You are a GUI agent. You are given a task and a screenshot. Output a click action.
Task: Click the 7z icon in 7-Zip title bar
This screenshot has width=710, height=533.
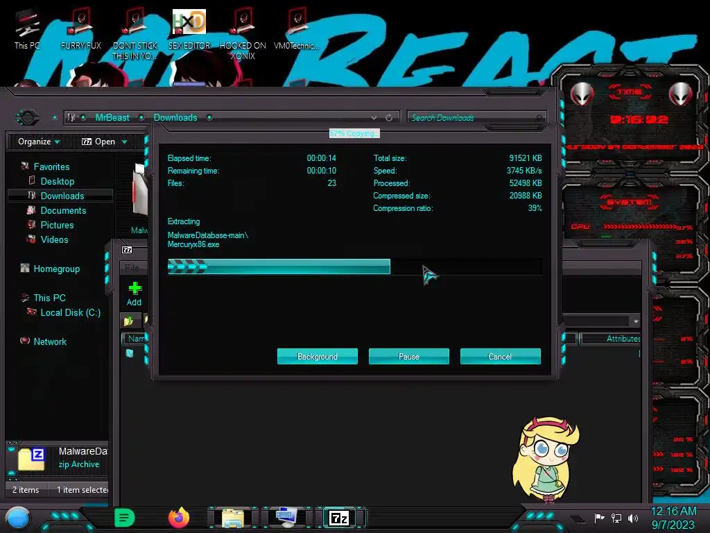point(128,250)
